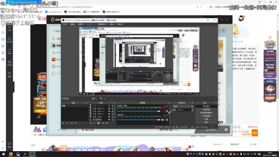Open transition properties gear icon
This screenshot has height=157, width=279.
[192, 106]
